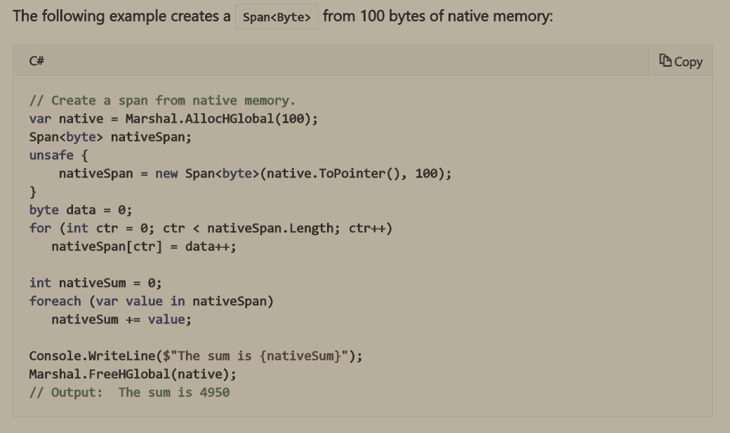Click the for loop line with nativeSpan.Length
This screenshot has width=730, height=433.
pos(211,228)
